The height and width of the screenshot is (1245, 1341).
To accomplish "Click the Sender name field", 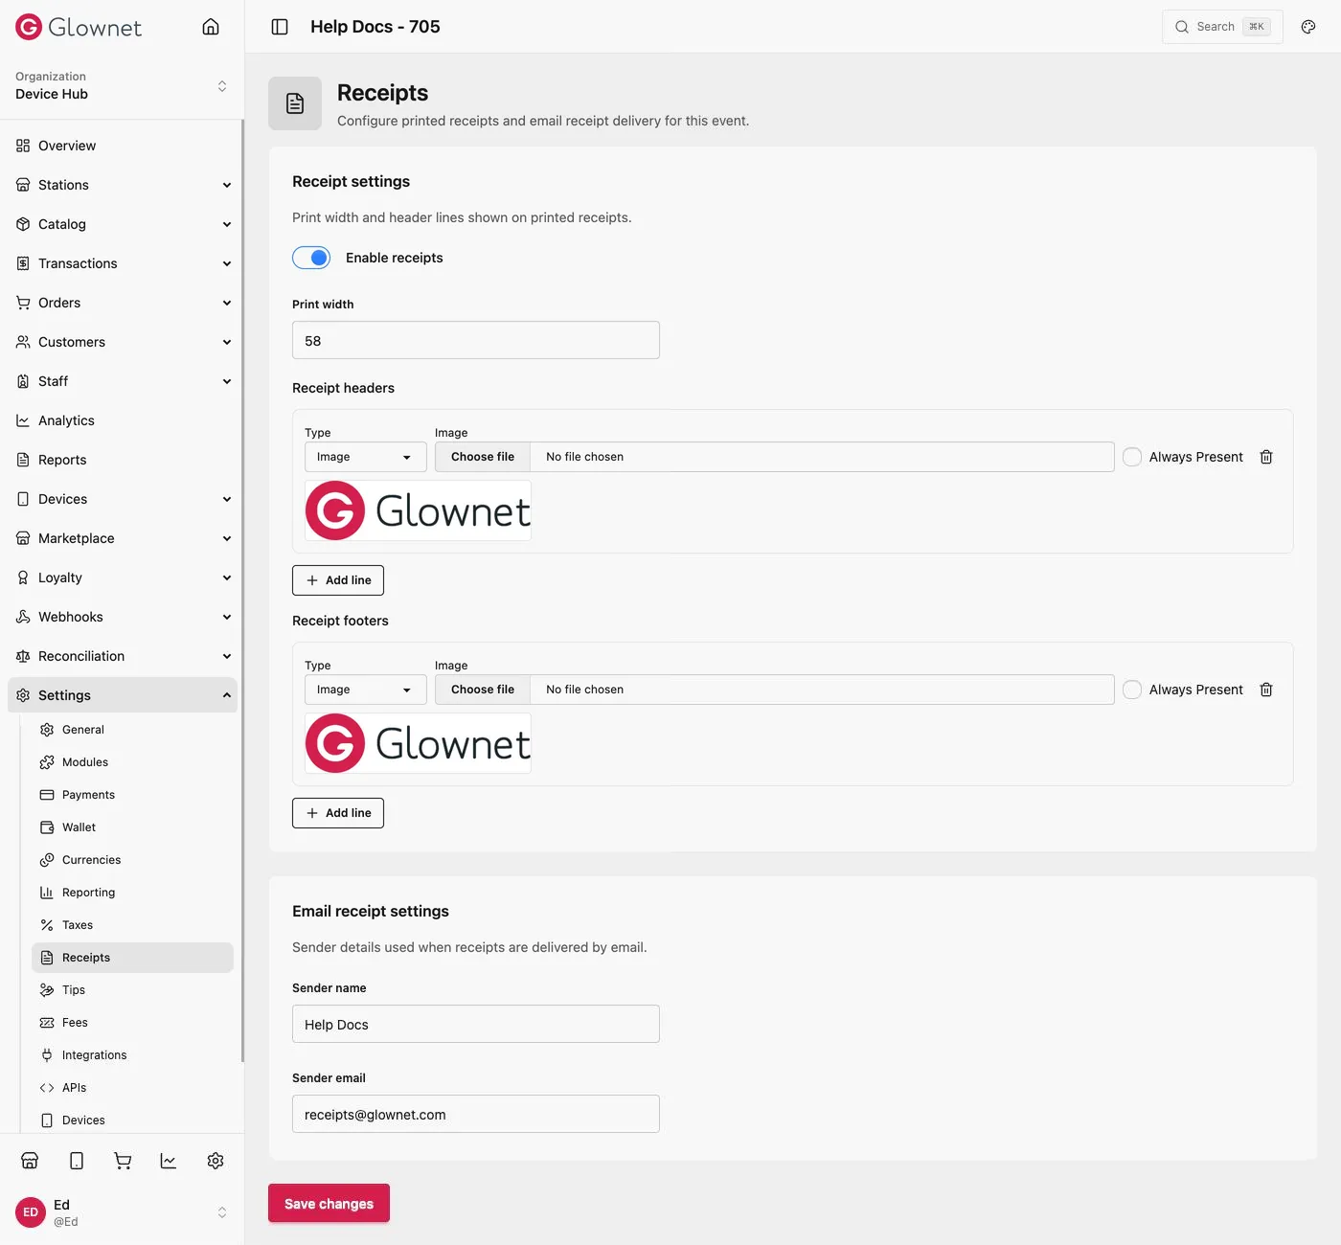I will 476,1024.
